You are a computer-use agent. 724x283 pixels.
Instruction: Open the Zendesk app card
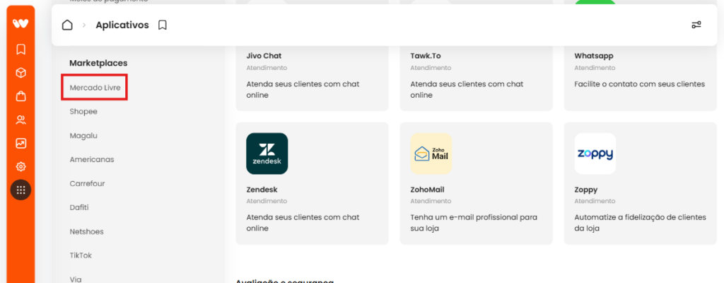[312, 183]
